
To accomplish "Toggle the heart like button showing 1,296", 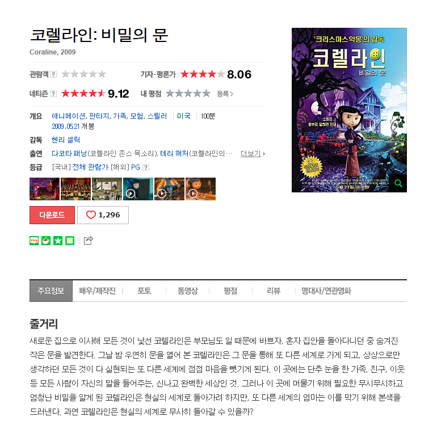I will point(103,215).
